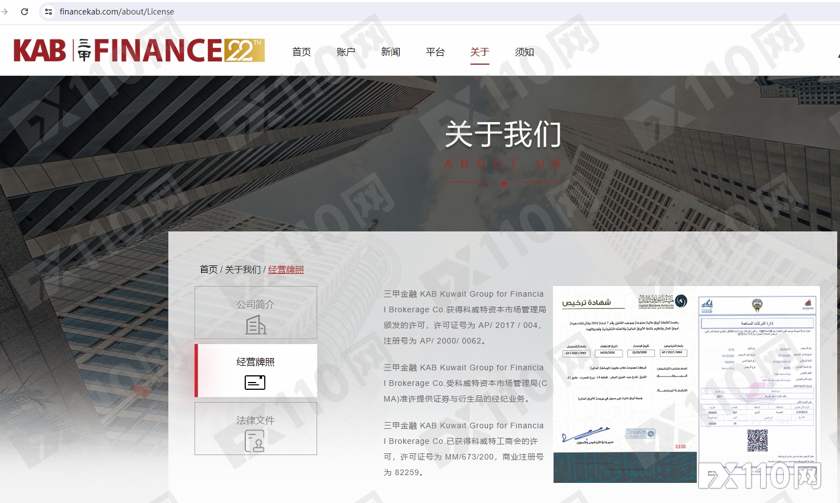Open the 平台 menu item

(x=435, y=52)
